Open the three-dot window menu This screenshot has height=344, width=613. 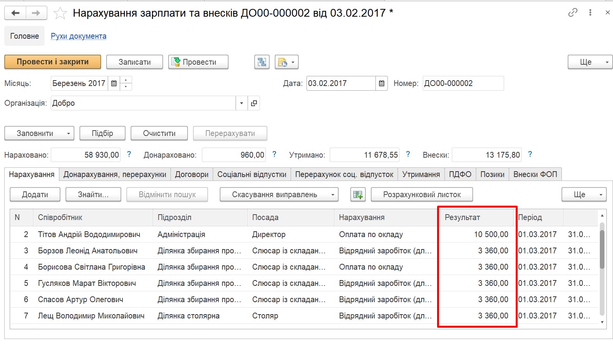click(x=590, y=13)
